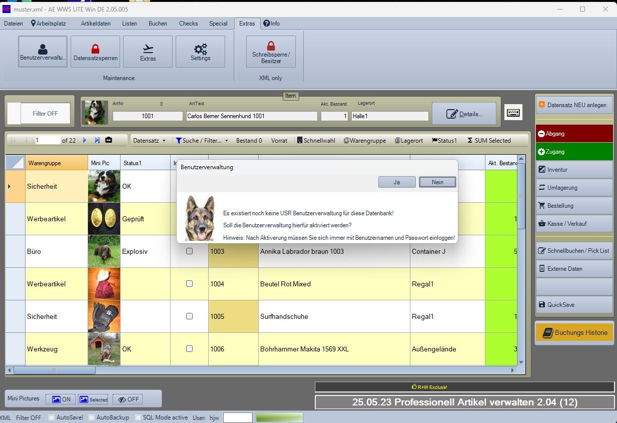Click the User input field in status bar
The width and height of the screenshot is (617, 423).
click(x=238, y=417)
